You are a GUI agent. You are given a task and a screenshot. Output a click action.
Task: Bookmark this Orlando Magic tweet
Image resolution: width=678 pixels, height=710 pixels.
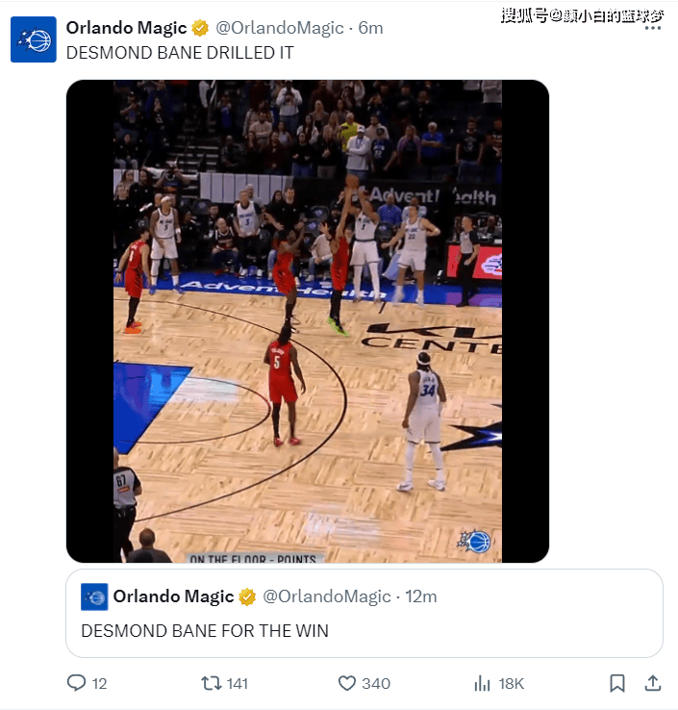pos(617,683)
